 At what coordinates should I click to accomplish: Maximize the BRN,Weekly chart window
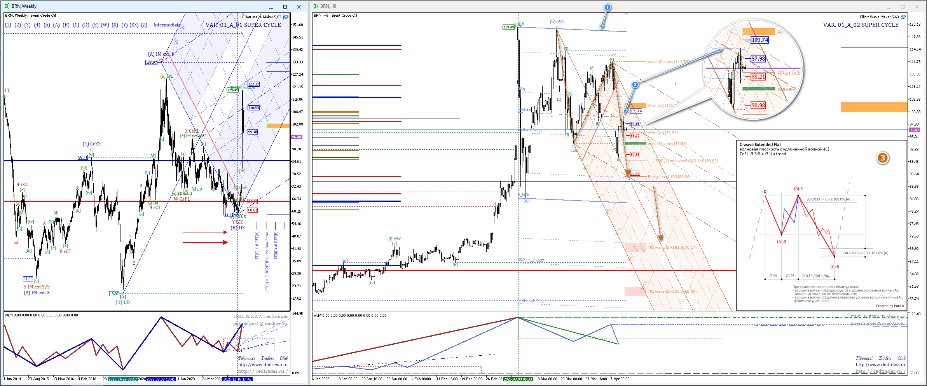point(285,7)
